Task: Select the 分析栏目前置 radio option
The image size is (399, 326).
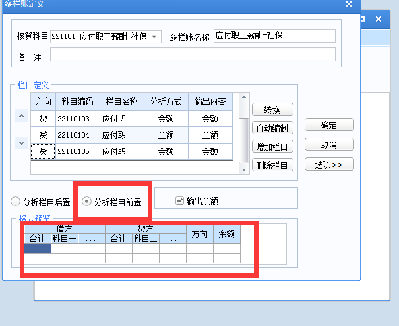Action: pyautogui.click(x=86, y=201)
